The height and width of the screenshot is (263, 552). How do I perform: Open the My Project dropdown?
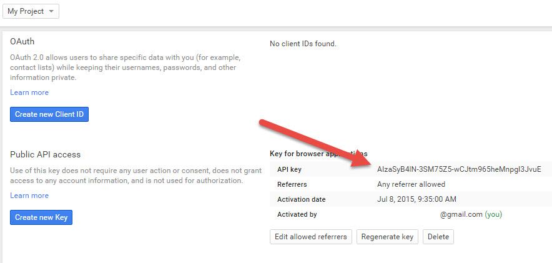[x=31, y=11]
